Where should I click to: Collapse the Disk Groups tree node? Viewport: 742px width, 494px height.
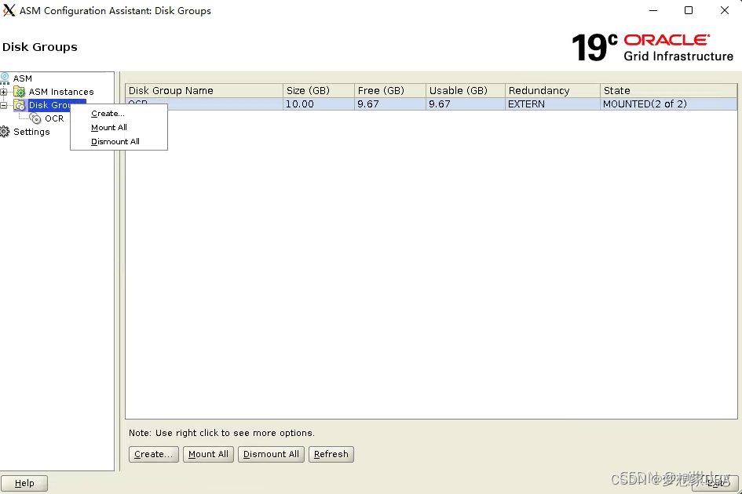click(x=4, y=105)
